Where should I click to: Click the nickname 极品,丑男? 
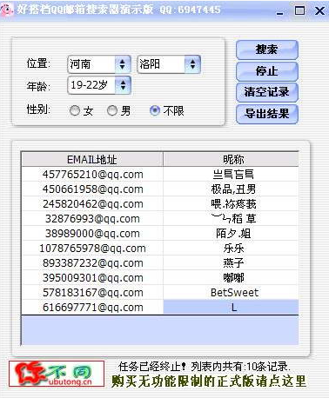coord(233,189)
